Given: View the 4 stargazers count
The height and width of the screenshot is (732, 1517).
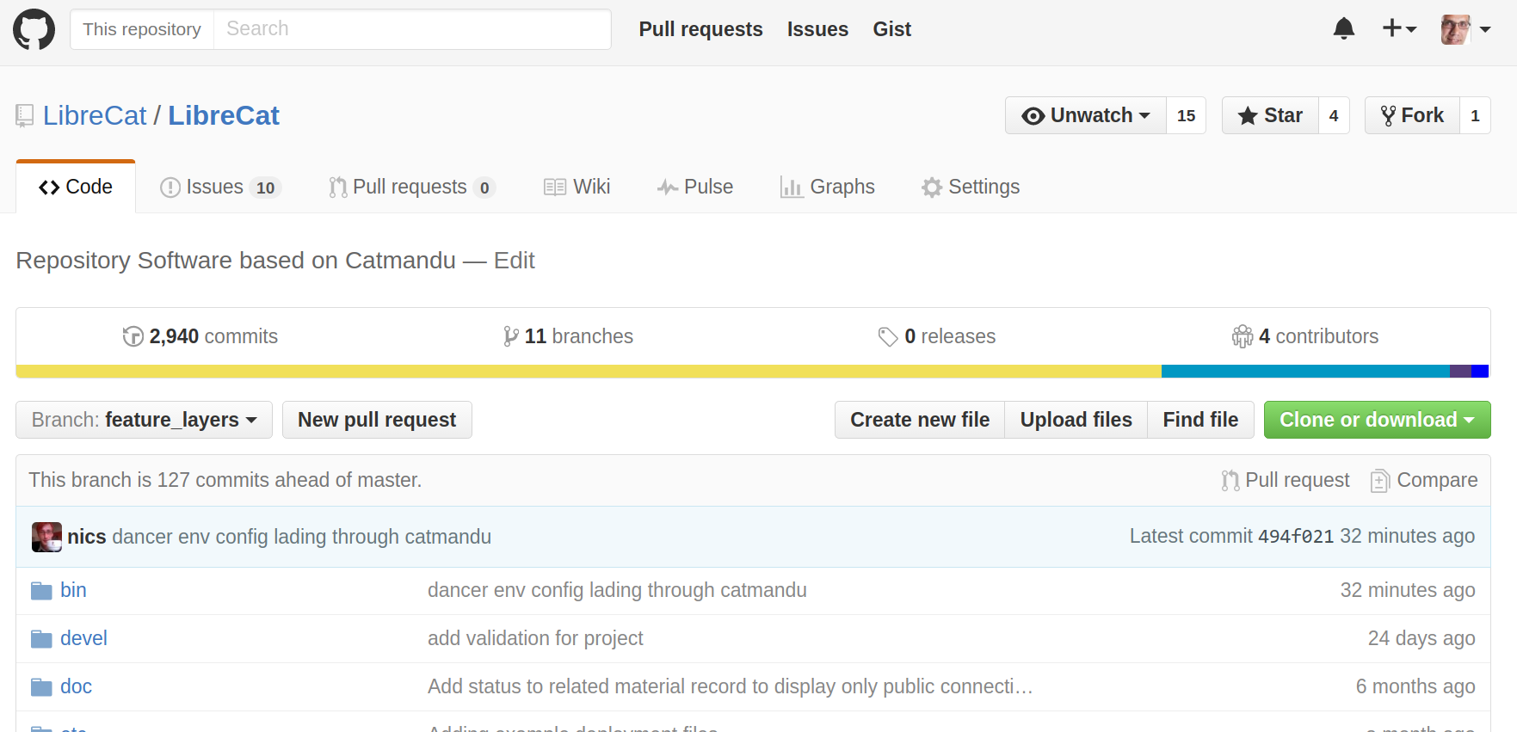Looking at the screenshot, I should 1334,115.
